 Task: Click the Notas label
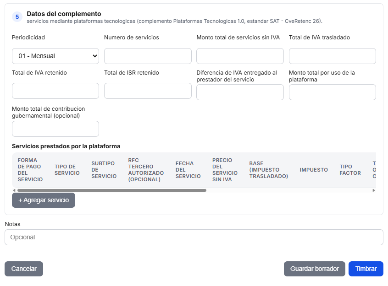pos(13,224)
